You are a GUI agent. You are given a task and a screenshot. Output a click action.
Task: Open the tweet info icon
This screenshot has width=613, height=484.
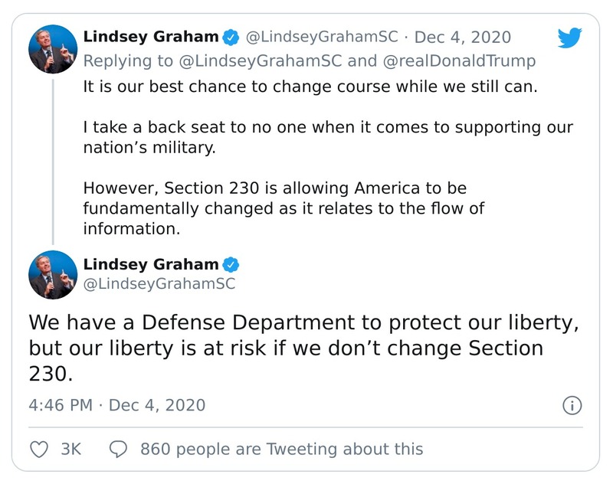(x=572, y=405)
